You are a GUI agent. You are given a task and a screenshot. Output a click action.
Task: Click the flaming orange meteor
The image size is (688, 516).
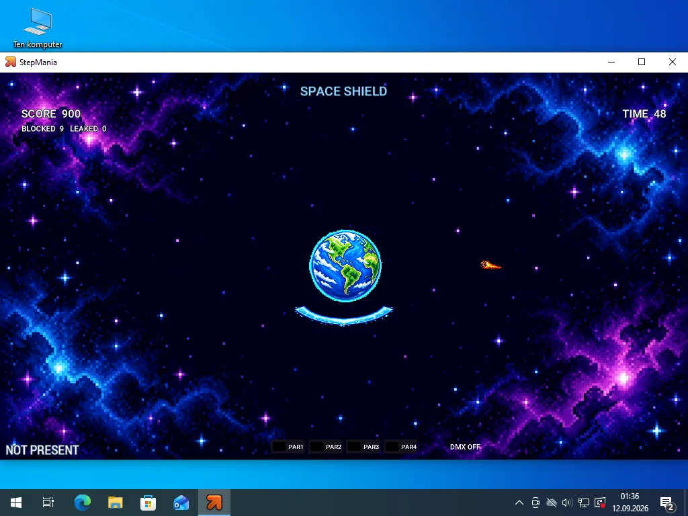(490, 265)
